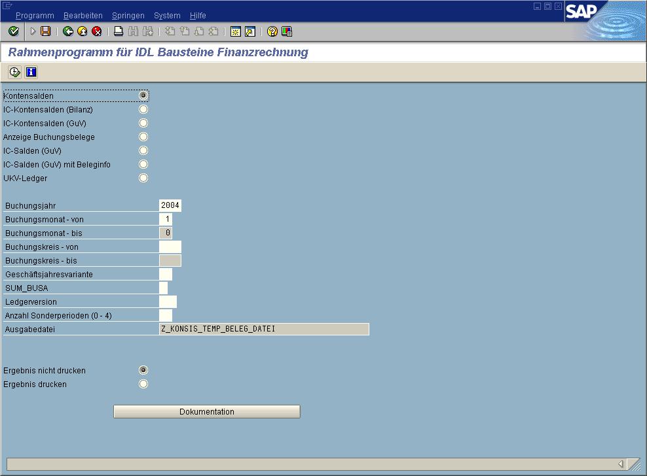
Task: Click the Buchungsjahr label
Action: pyautogui.click(x=31, y=206)
